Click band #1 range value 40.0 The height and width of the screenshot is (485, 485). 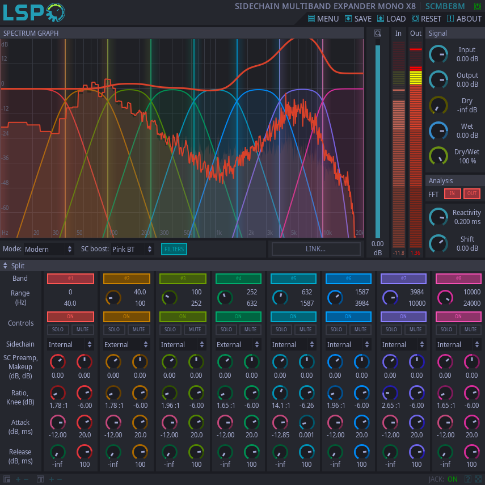[70, 303]
